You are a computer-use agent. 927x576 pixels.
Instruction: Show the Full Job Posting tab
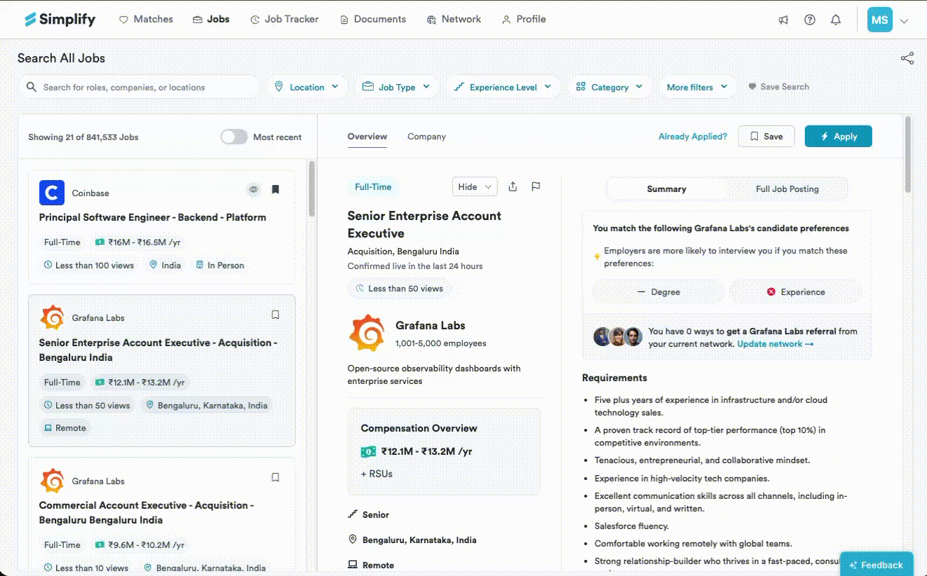click(x=787, y=189)
